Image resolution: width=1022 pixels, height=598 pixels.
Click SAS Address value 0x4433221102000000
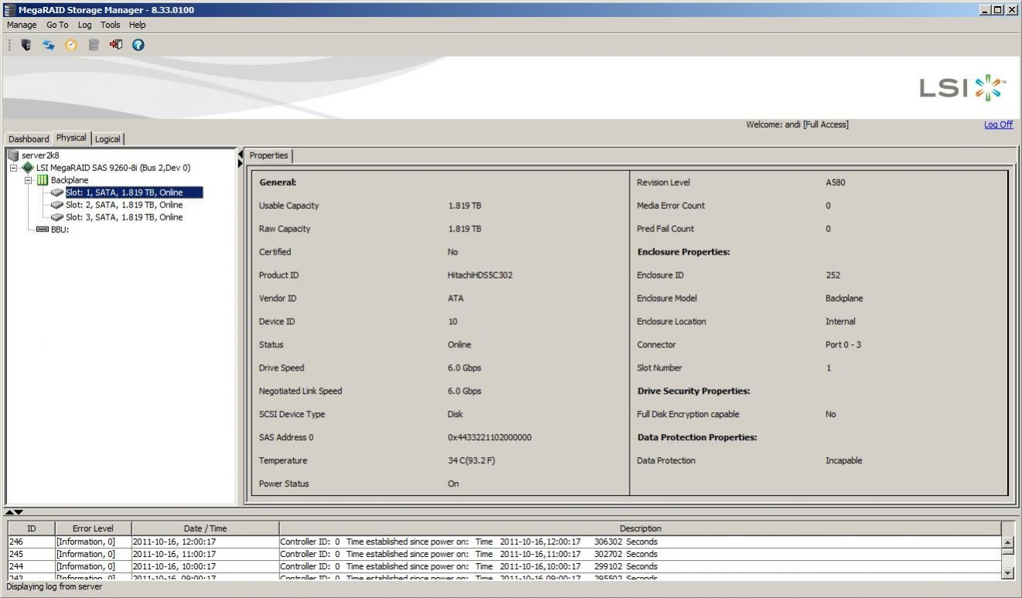point(489,438)
